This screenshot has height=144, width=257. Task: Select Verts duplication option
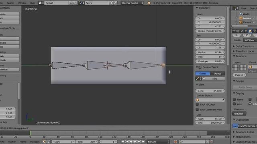pos(247,126)
